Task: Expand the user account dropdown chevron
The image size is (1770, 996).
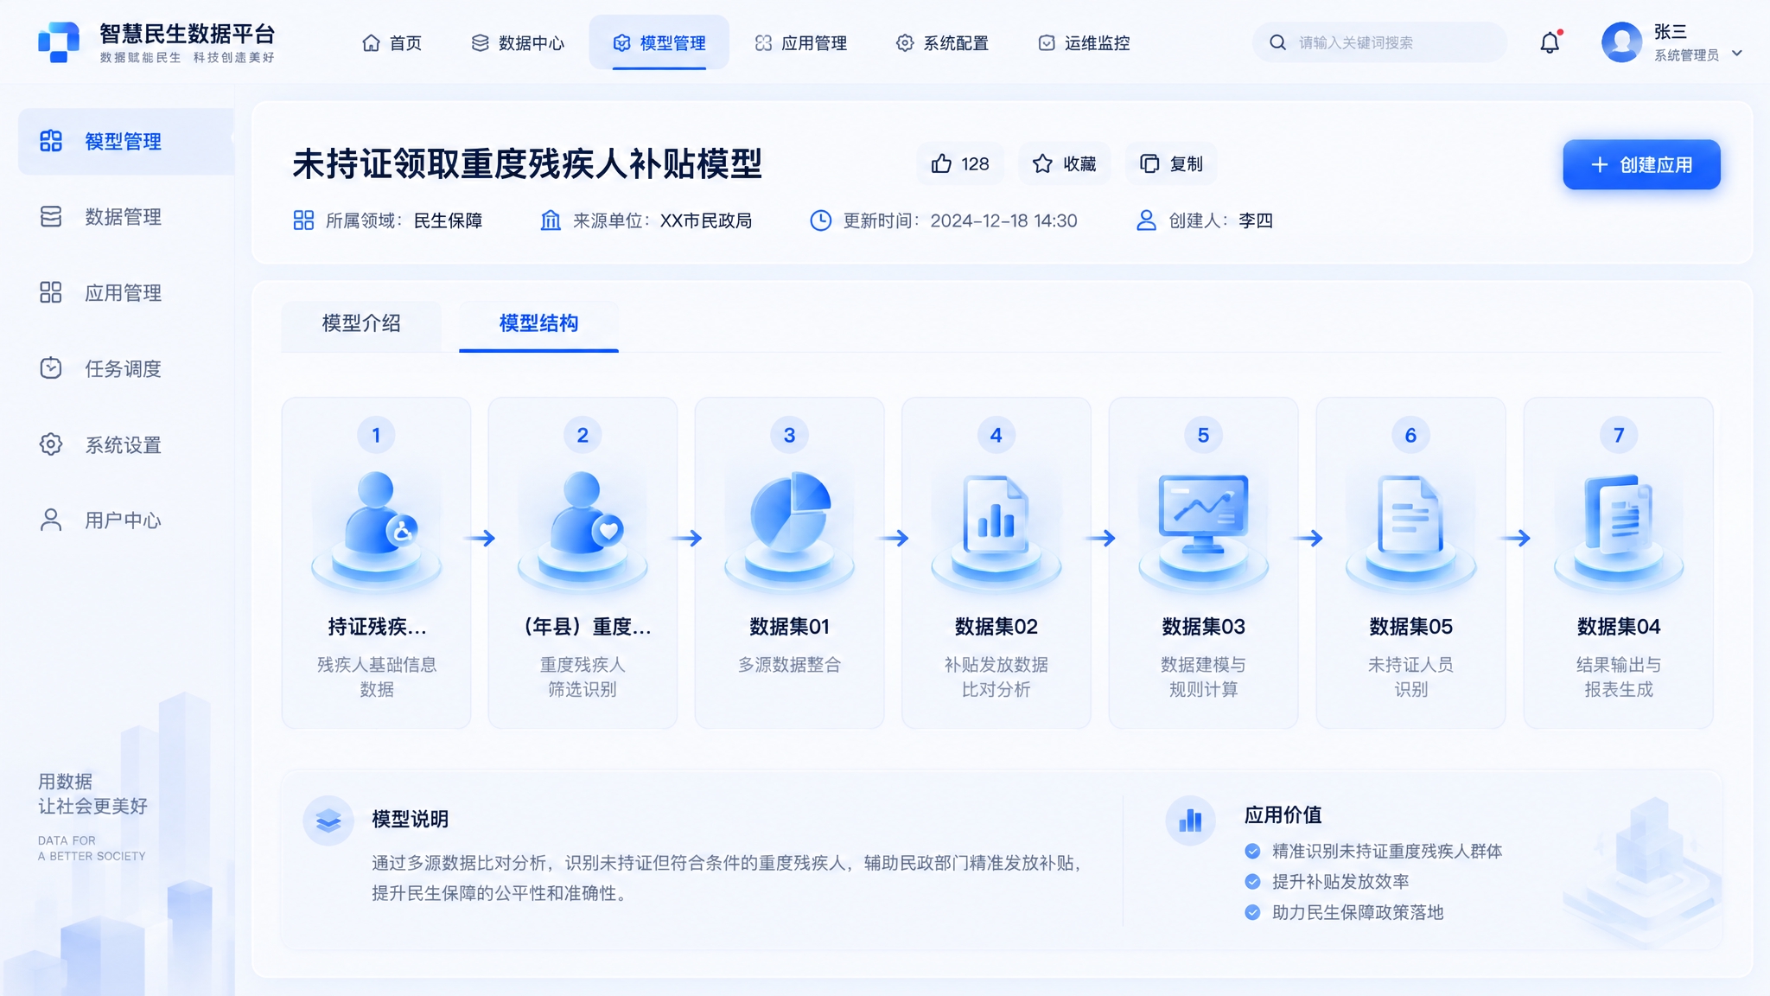Action: 1737,54
